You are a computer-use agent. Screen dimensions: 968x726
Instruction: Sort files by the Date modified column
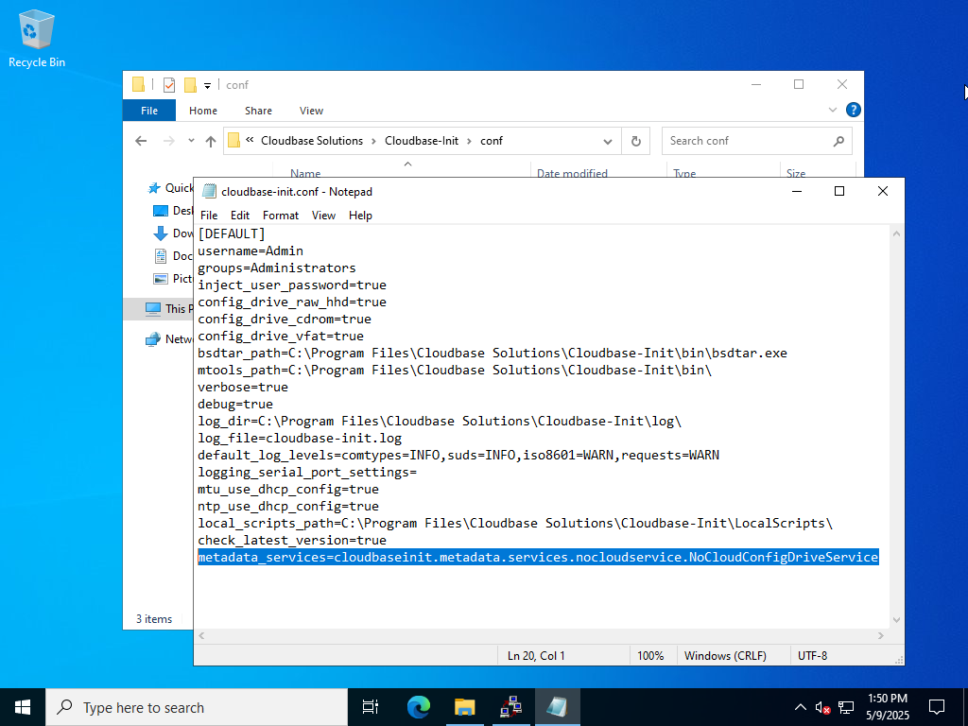click(572, 173)
